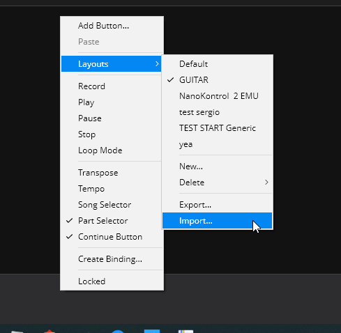Pick the TEST START Generic layout

[217, 128]
